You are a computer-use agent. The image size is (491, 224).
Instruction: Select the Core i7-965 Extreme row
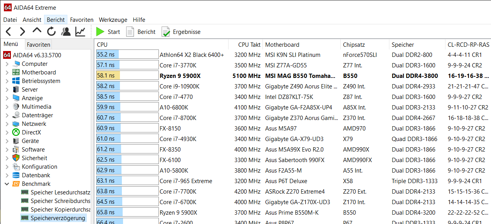click(x=293, y=181)
